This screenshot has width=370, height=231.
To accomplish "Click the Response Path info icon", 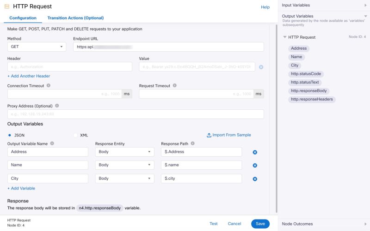I will (192, 143).
